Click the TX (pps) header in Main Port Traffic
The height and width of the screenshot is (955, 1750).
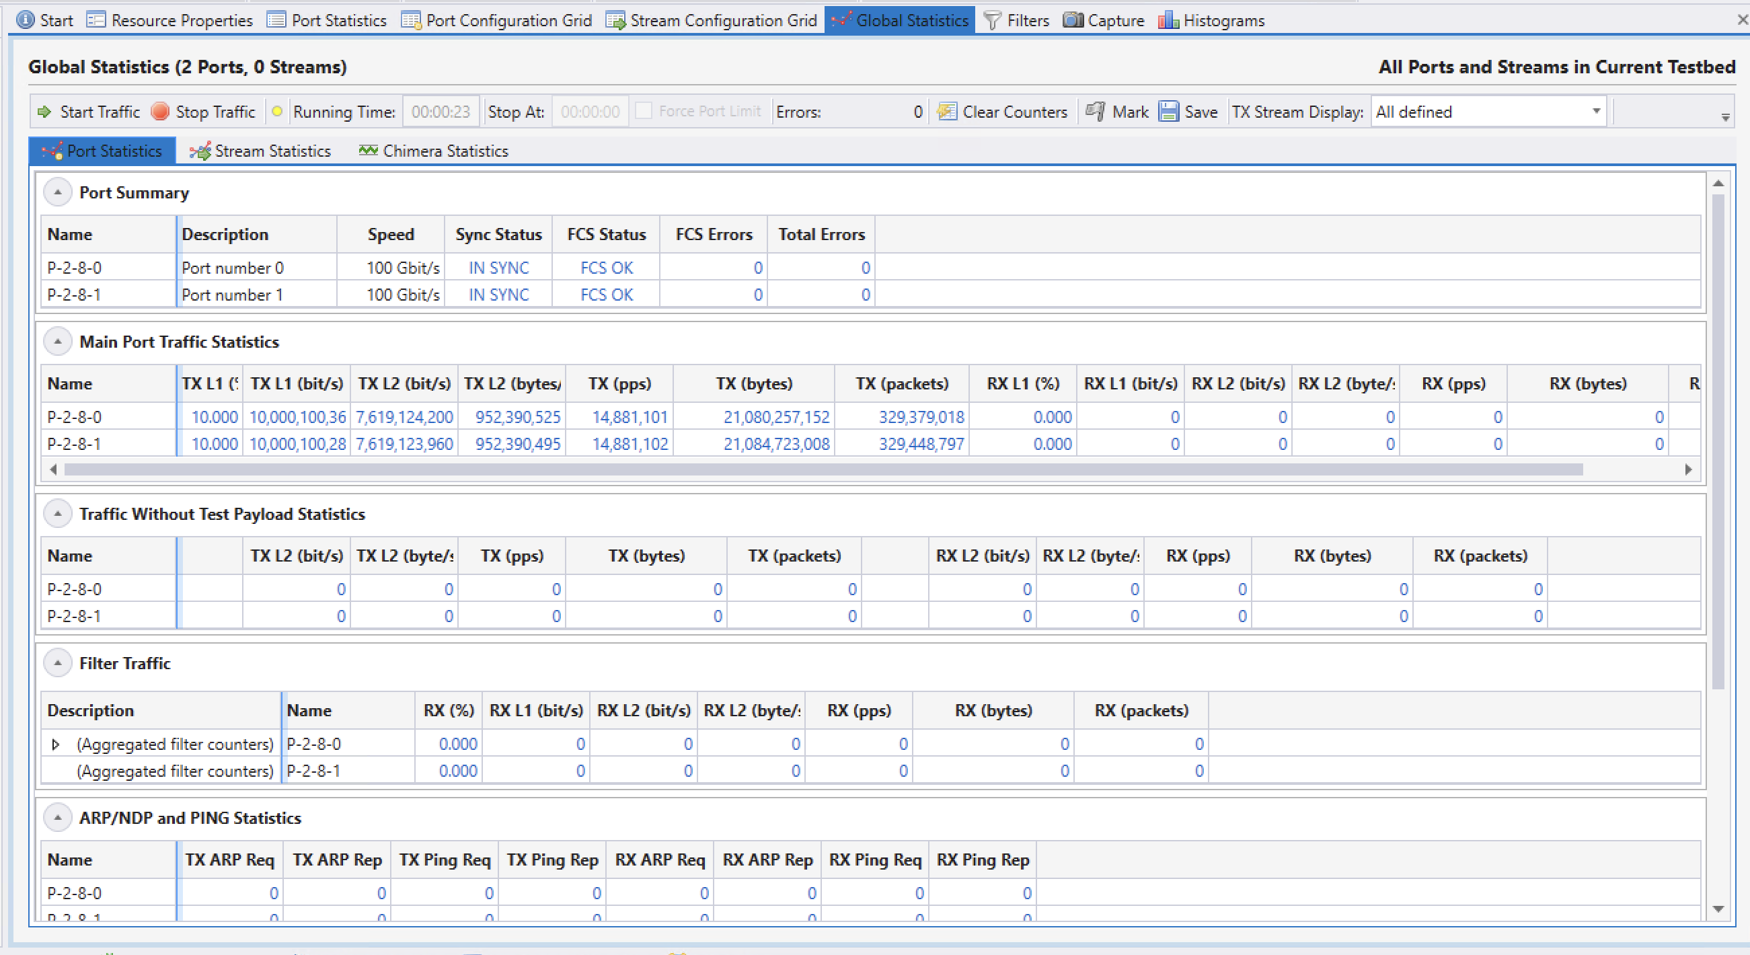point(619,384)
